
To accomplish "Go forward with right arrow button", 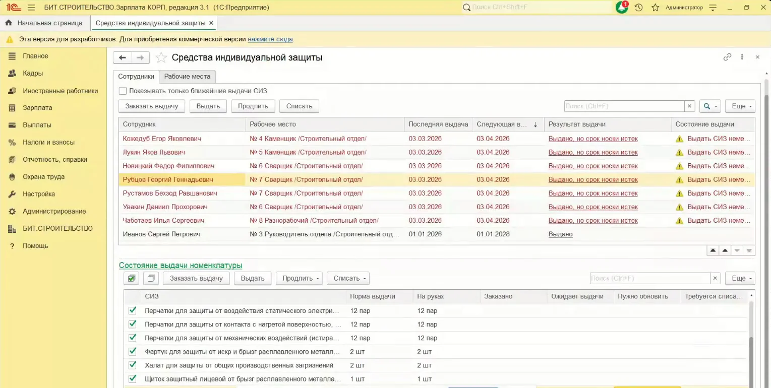I will pos(141,57).
